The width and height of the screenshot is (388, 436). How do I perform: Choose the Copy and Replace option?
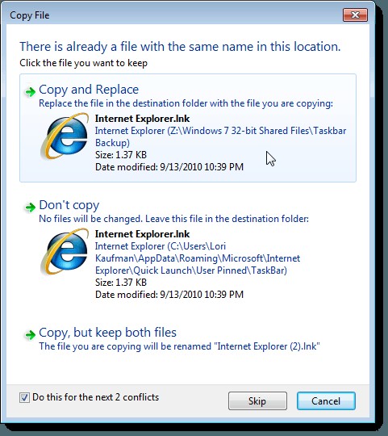coord(188,128)
